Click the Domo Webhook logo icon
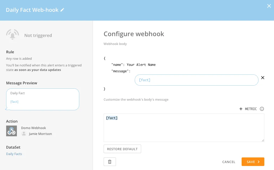Screen dimensions: 274x170 tap(12, 131)
